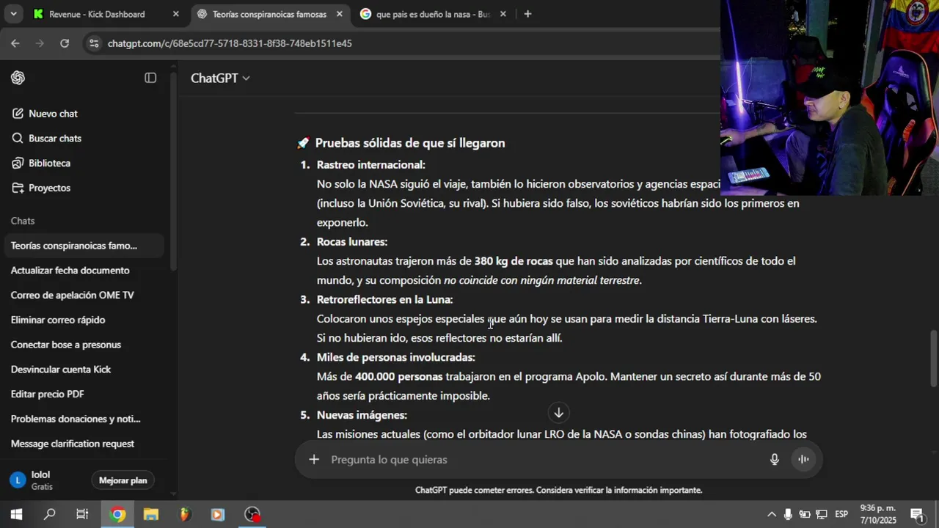Open the media player taskbar icon
This screenshot has height=528, width=939.
pyautogui.click(x=218, y=514)
